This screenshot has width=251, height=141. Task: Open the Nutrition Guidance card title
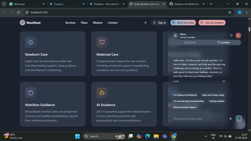coord(40,105)
